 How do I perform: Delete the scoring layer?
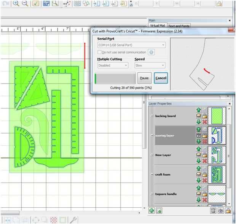coord(204,141)
